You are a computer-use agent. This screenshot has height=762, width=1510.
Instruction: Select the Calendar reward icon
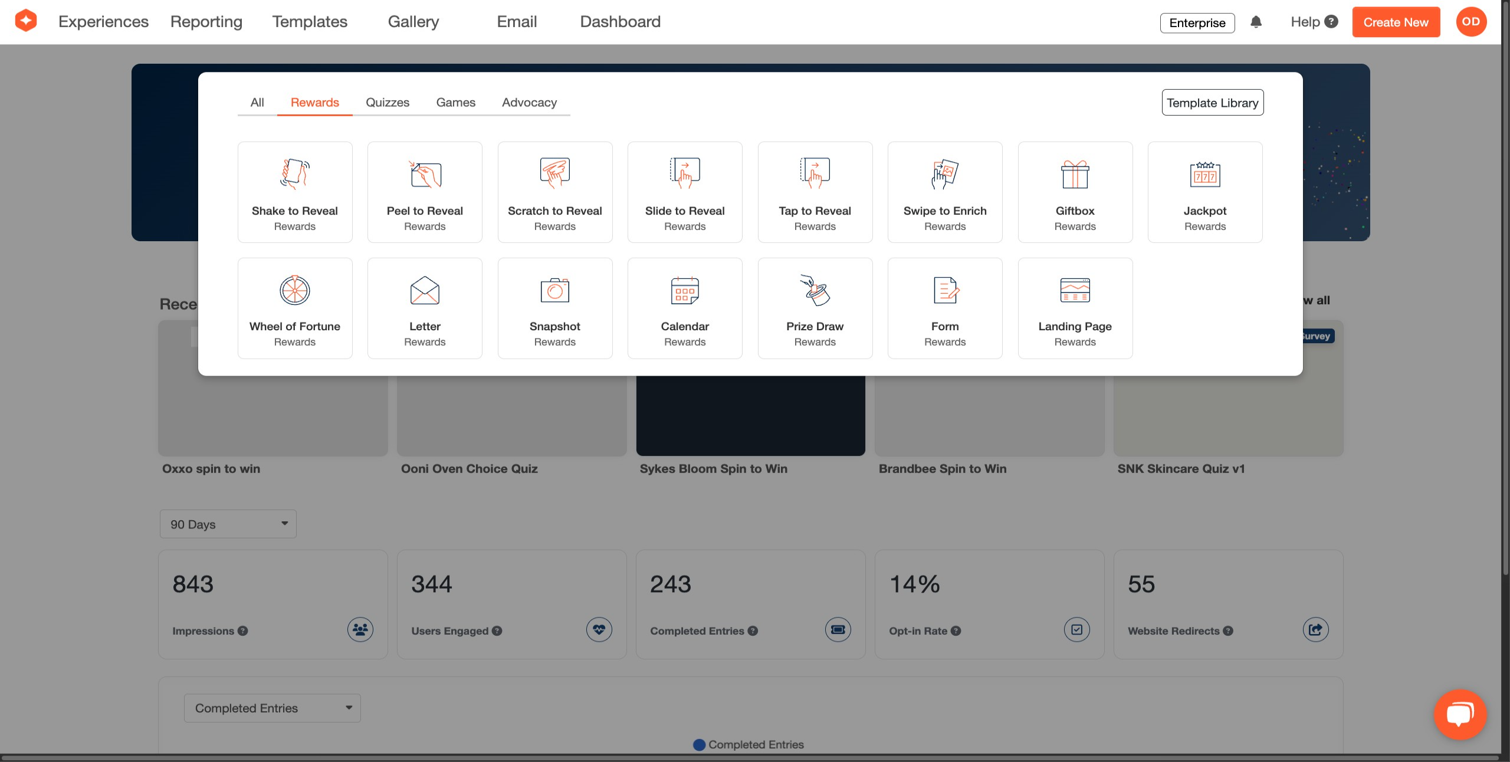pos(684,291)
